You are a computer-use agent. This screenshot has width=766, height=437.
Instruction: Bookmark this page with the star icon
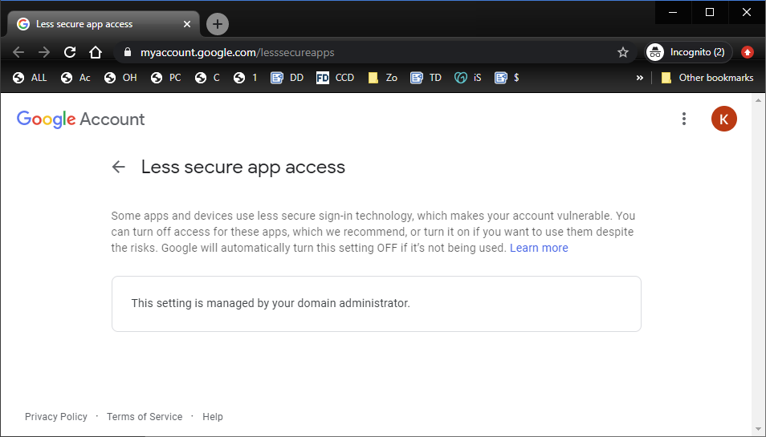point(622,52)
